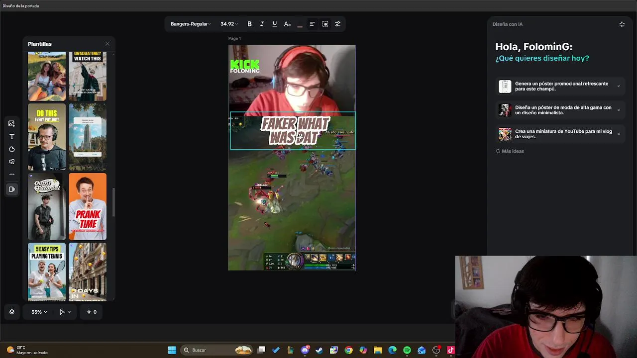Viewport: 637px width, 358px height.
Task: Select the sticker shape tool
Action: coord(12,149)
